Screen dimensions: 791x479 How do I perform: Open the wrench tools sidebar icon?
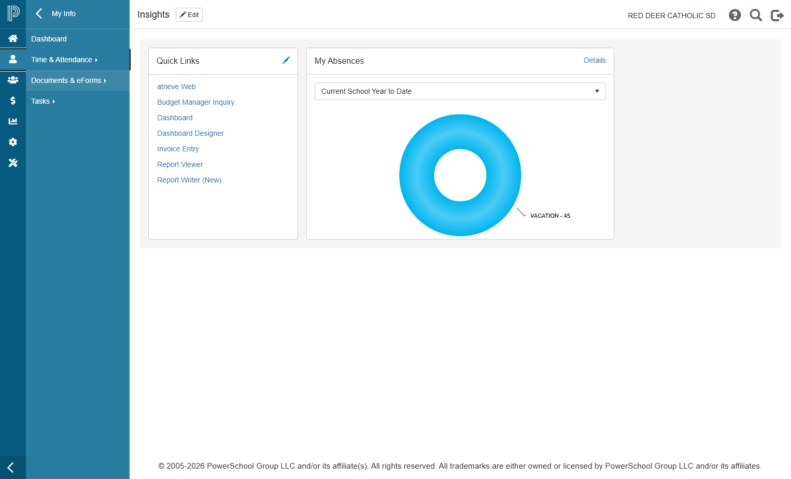pos(13,163)
